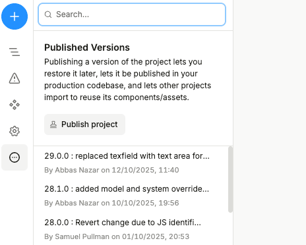Click the Publish project button
This screenshot has height=245, width=306.
(x=84, y=124)
